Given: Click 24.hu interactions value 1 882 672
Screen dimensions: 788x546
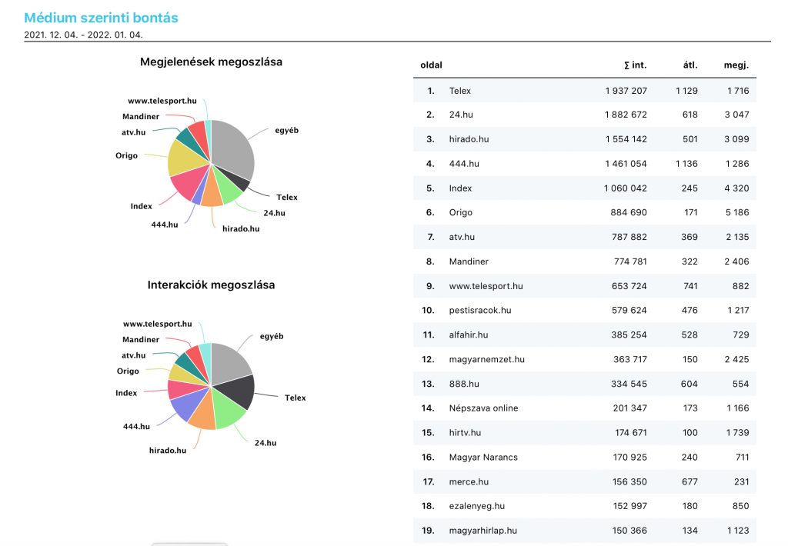Looking at the screenshot, I should coord(626,115).
